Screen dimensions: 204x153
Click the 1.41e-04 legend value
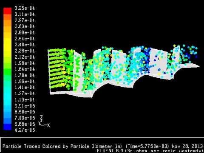click(25, 88)
